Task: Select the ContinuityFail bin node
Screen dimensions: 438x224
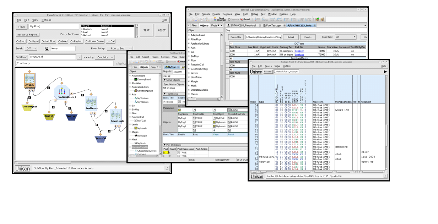Action: [x=28, y=107]
